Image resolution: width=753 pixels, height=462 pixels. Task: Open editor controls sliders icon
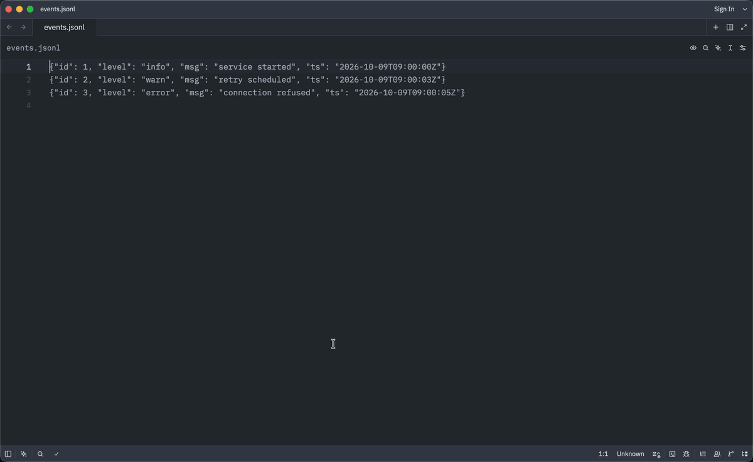click(743, 48)
